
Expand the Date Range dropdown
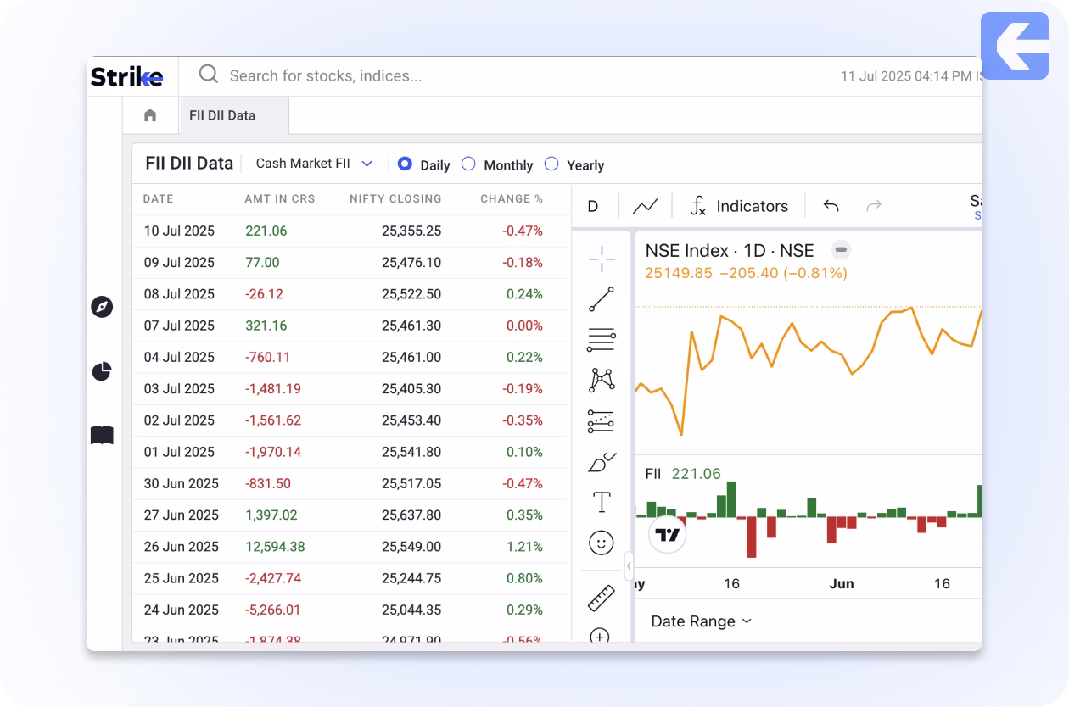(702, 621)
